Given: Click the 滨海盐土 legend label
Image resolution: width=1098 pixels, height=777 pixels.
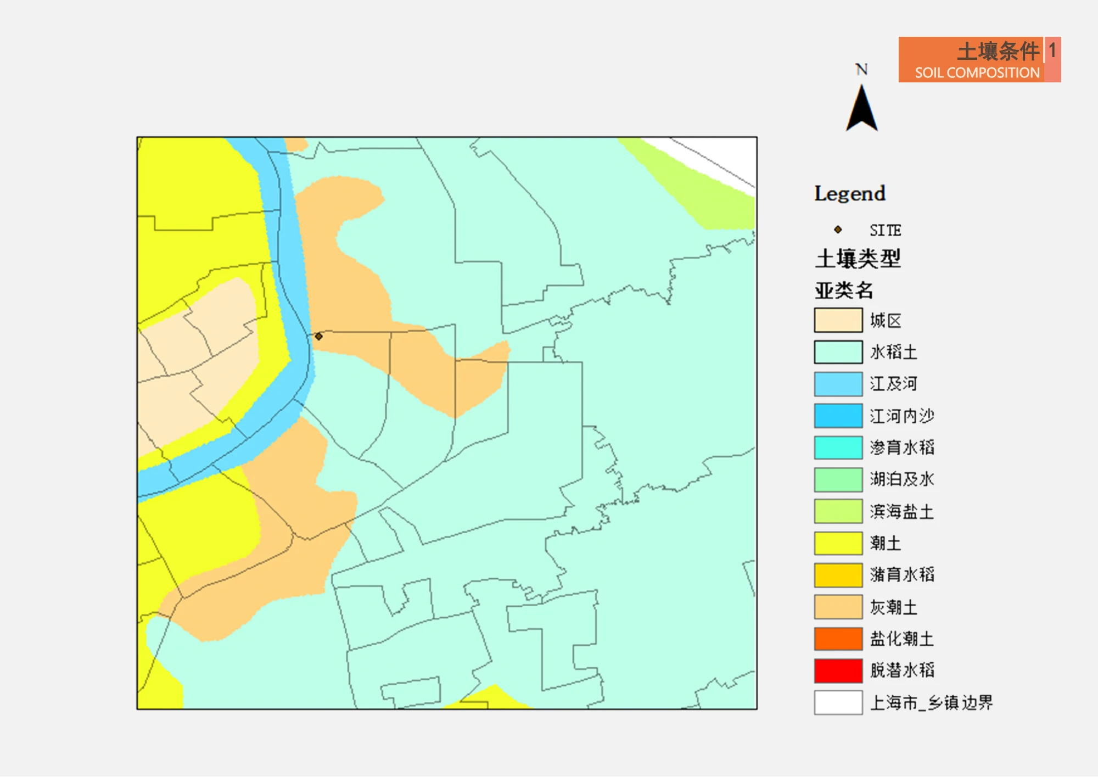Looking at the screenshot, I should point(902,511).
